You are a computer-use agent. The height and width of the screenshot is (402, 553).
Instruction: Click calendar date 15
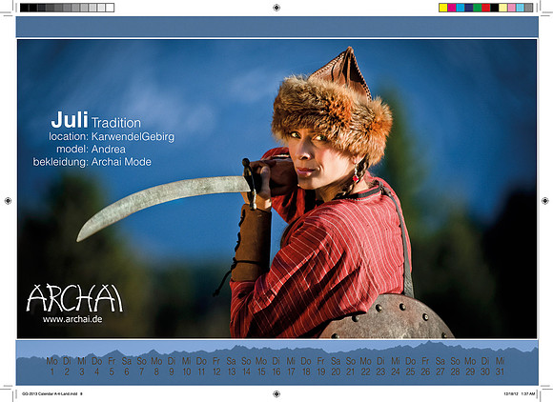261,372
